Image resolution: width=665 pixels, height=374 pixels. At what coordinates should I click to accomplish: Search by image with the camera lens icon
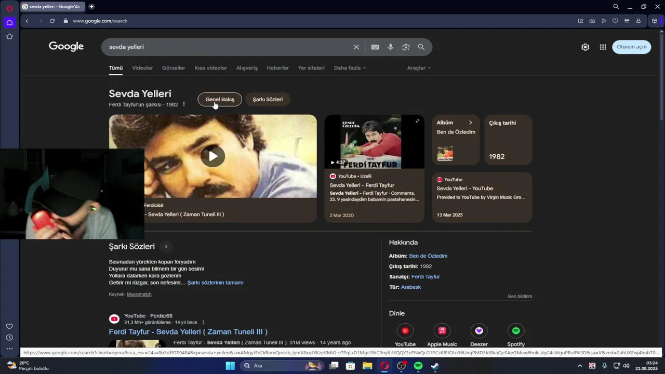(406, 47)
